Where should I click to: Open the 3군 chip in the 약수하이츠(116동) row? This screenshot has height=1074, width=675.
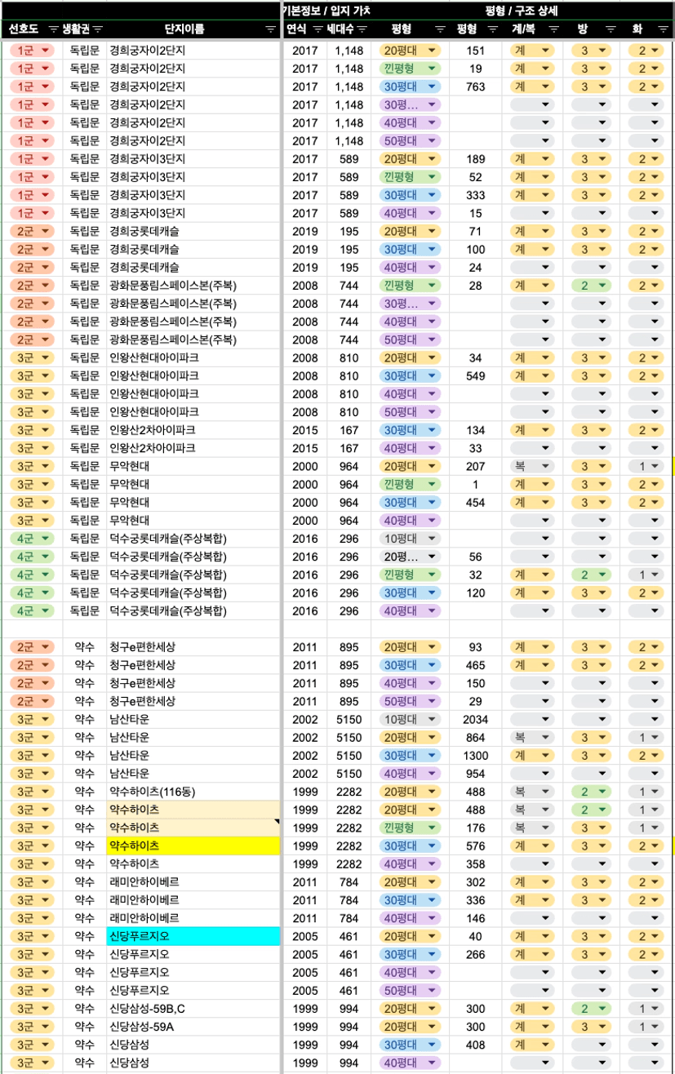(32, 792)
